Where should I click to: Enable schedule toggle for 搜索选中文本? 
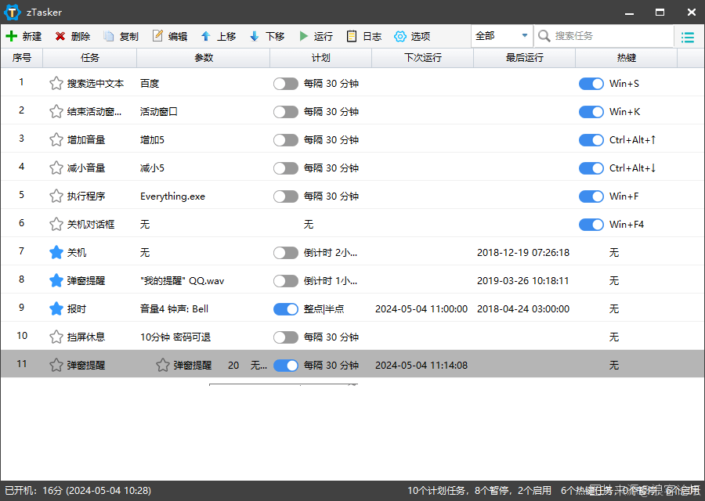click(x=286, y=84)
